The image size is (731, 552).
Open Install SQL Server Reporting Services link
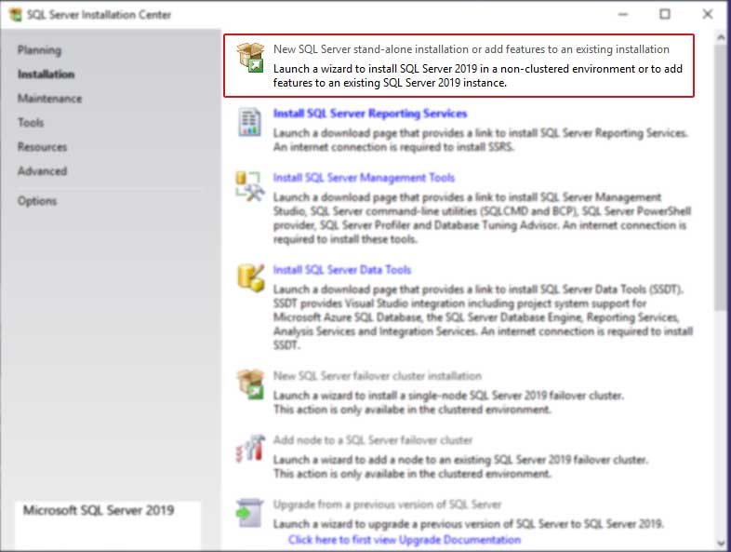pos(370,114)
